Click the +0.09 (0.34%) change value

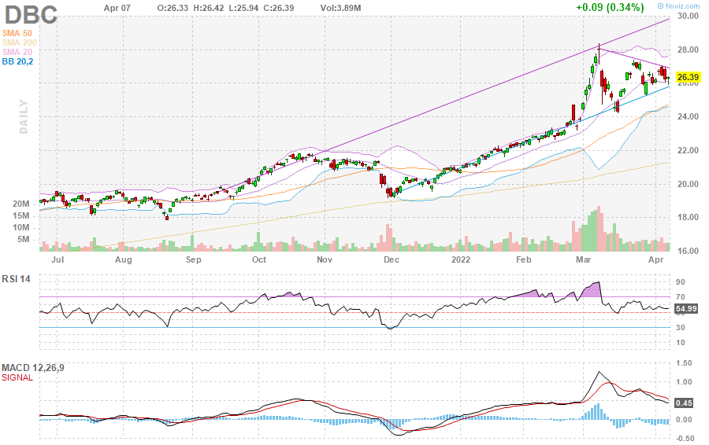(x=610, y=7)
